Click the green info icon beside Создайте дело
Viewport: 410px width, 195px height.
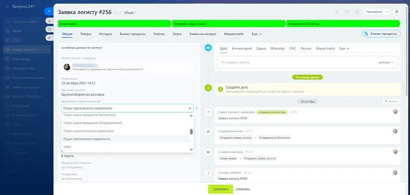(208, 88)
